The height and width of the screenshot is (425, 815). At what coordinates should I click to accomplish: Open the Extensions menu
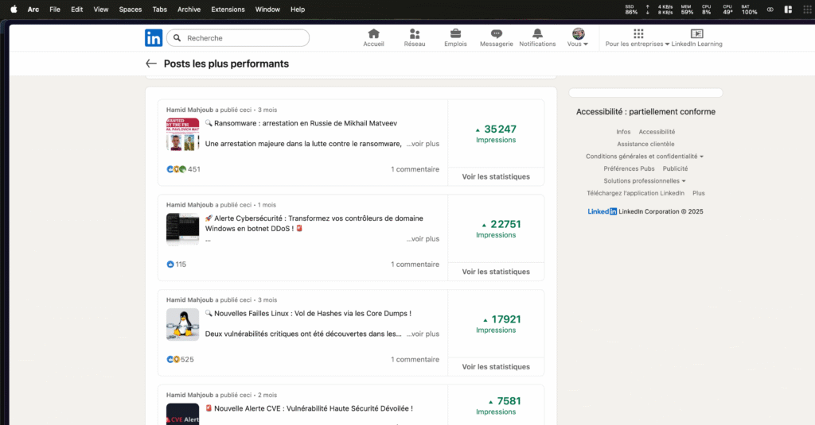click(x=228, y=10)
